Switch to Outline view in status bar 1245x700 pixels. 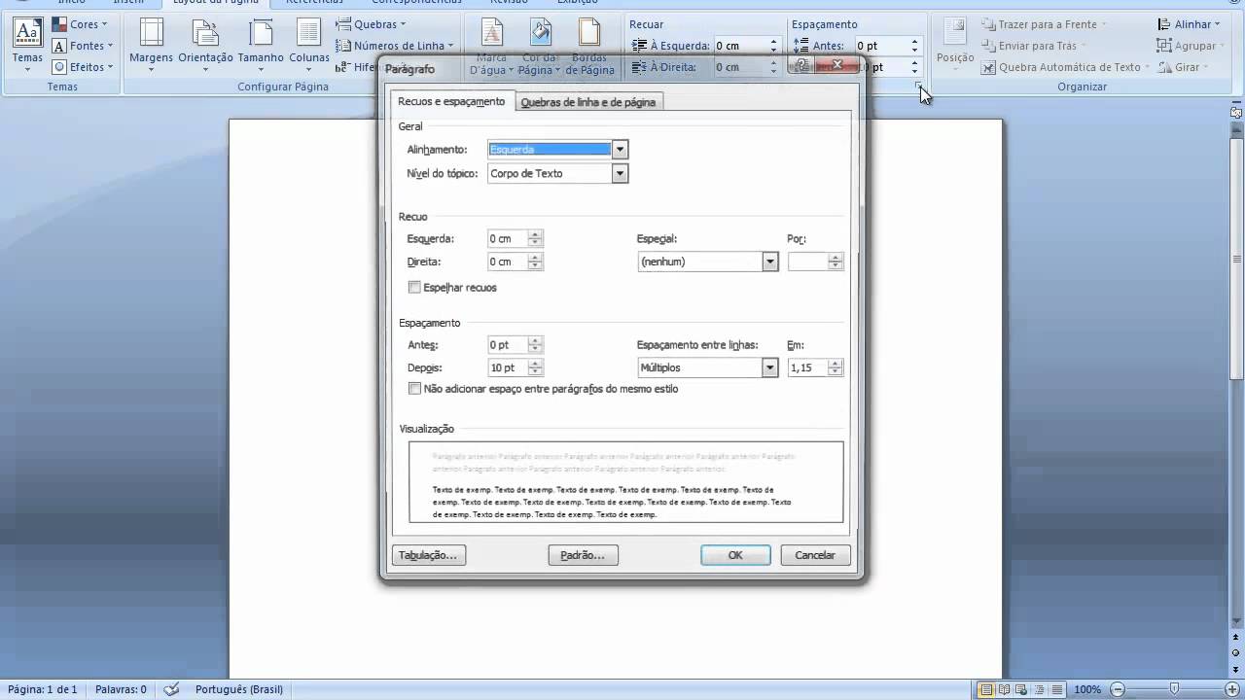click(1039, 689)
